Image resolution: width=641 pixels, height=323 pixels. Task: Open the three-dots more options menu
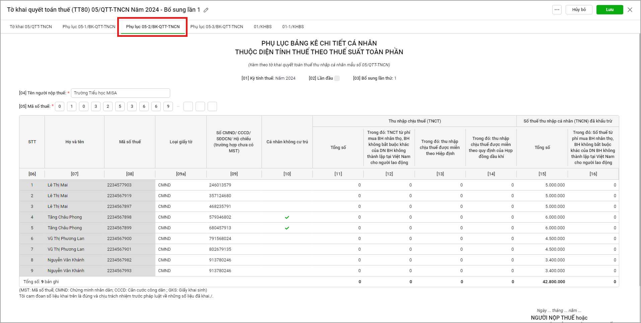pos(557,10)
